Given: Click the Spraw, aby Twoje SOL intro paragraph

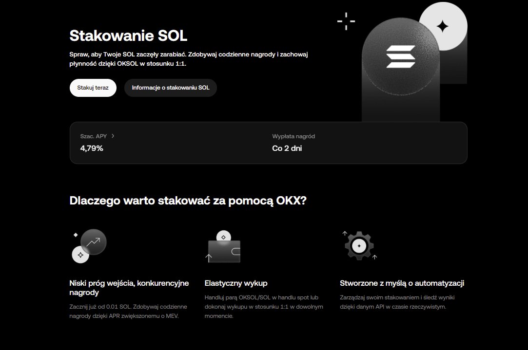Looking at the screenshot, I should (x=189, y=59).
